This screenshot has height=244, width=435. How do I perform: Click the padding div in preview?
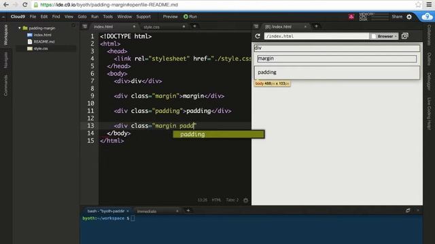[337, 73]
